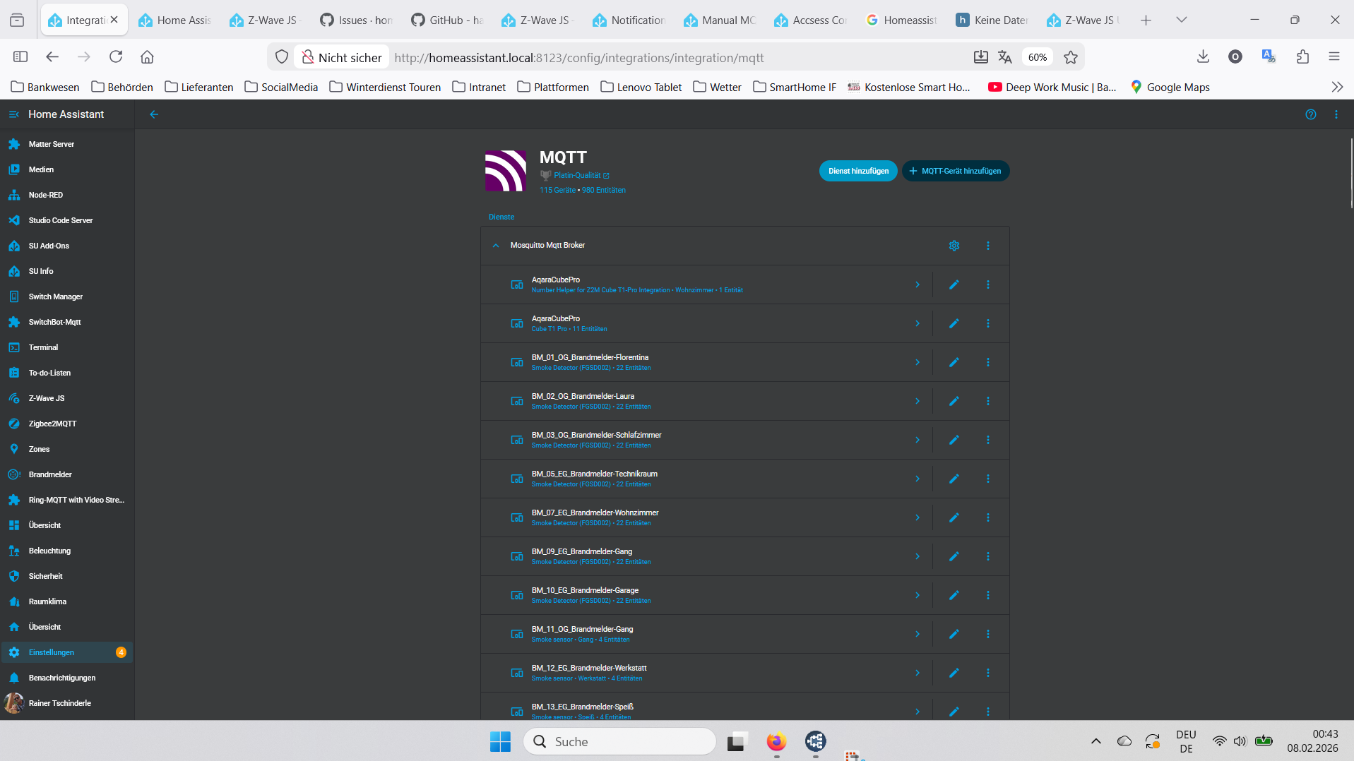
Task: Show all browser tabs dropdown
Action: [x=1182, y=20]
